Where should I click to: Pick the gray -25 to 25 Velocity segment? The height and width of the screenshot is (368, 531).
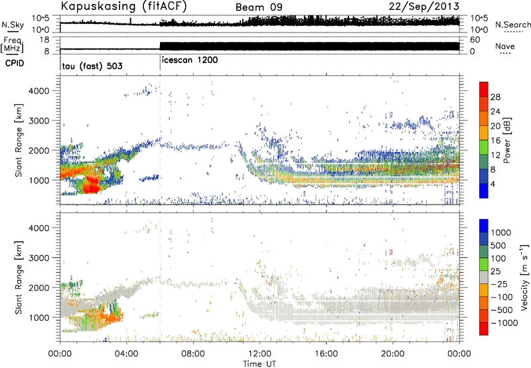pos(484,277)
